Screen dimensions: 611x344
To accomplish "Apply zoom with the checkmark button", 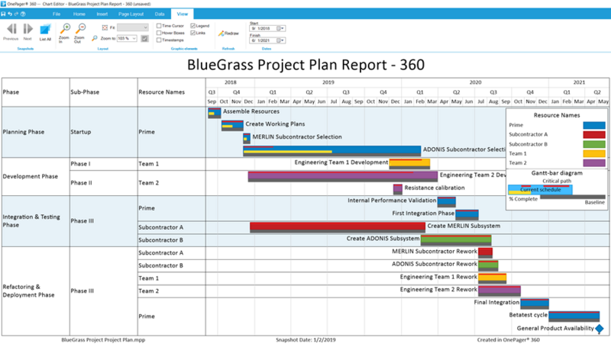I will [144, 39].
